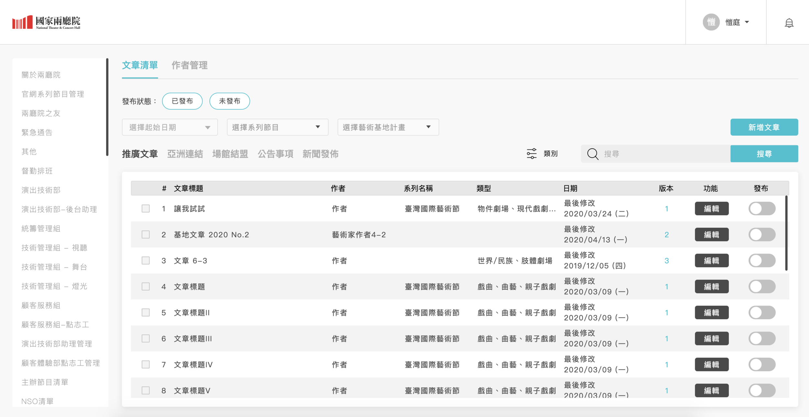Filter by 未發布 status
Image resolution: width=809 pixels, height=417 pixels.
229,101
